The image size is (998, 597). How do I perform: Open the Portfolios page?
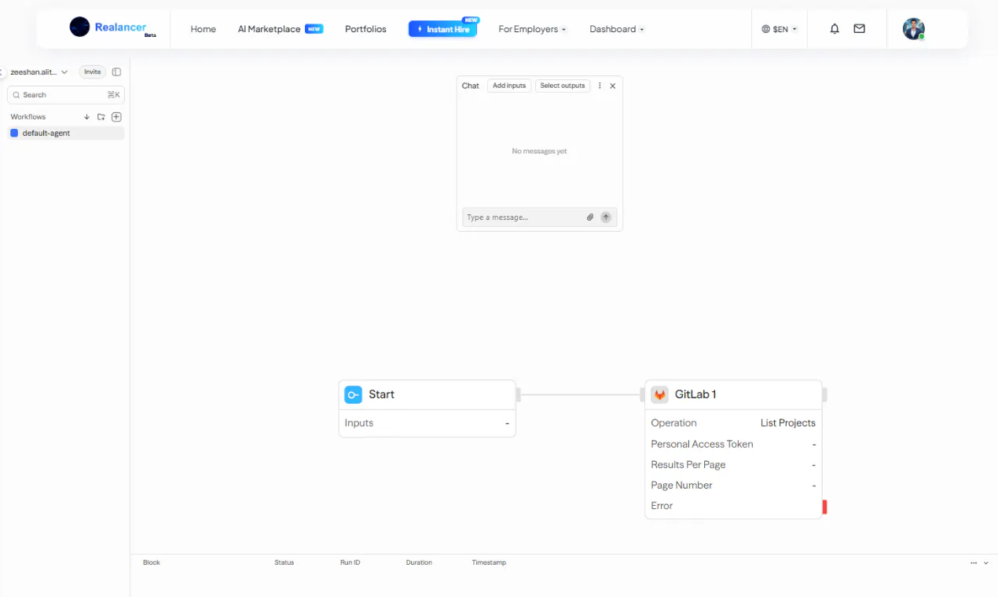tap(365, 29)
